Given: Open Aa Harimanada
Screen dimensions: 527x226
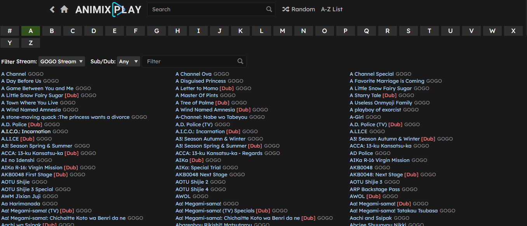Looking at the screenshot, I should point(21,203).
